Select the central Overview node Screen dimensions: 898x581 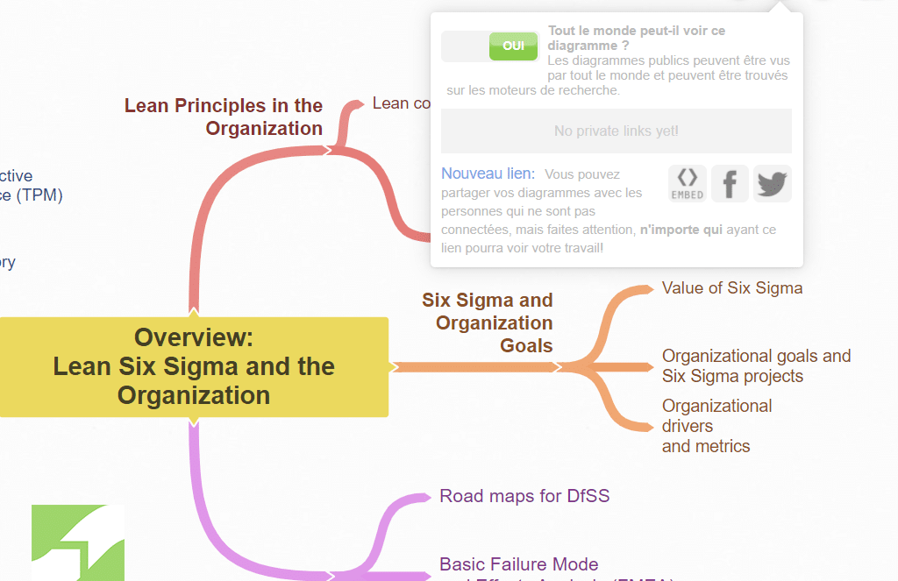(194, 366)
